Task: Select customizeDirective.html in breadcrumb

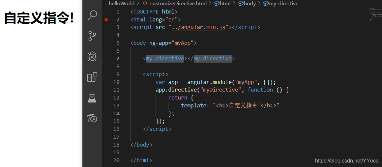Action: 178,3
